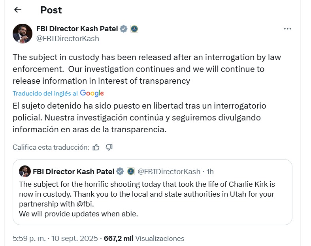Open the quoted post's small profile picture
The width and height of the screenshot is (311, 246).
point(25,171)
